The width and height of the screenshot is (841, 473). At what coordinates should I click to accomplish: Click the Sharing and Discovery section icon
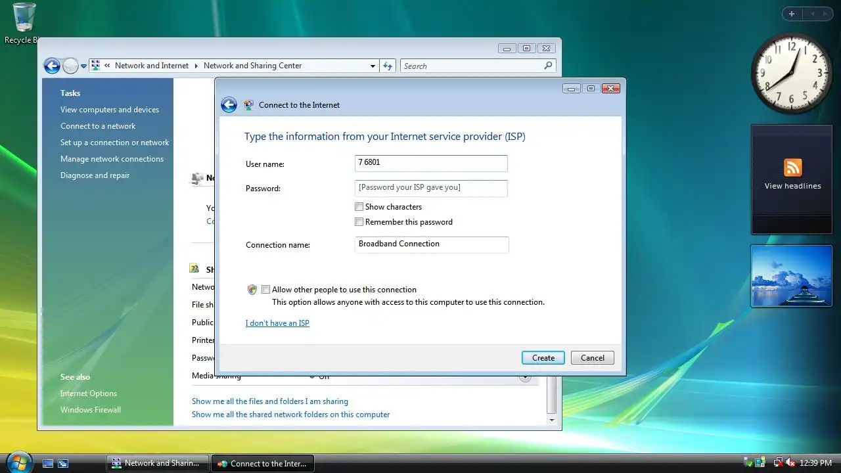(194, 269)
